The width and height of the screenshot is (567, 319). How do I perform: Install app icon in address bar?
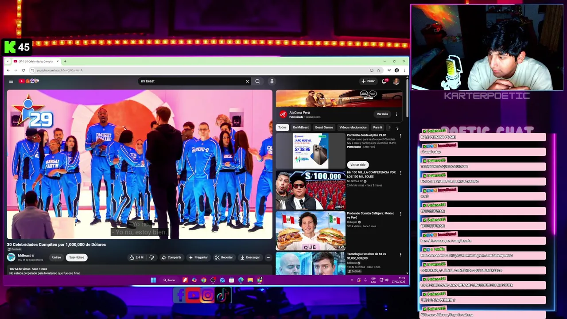tap(372, 70)
